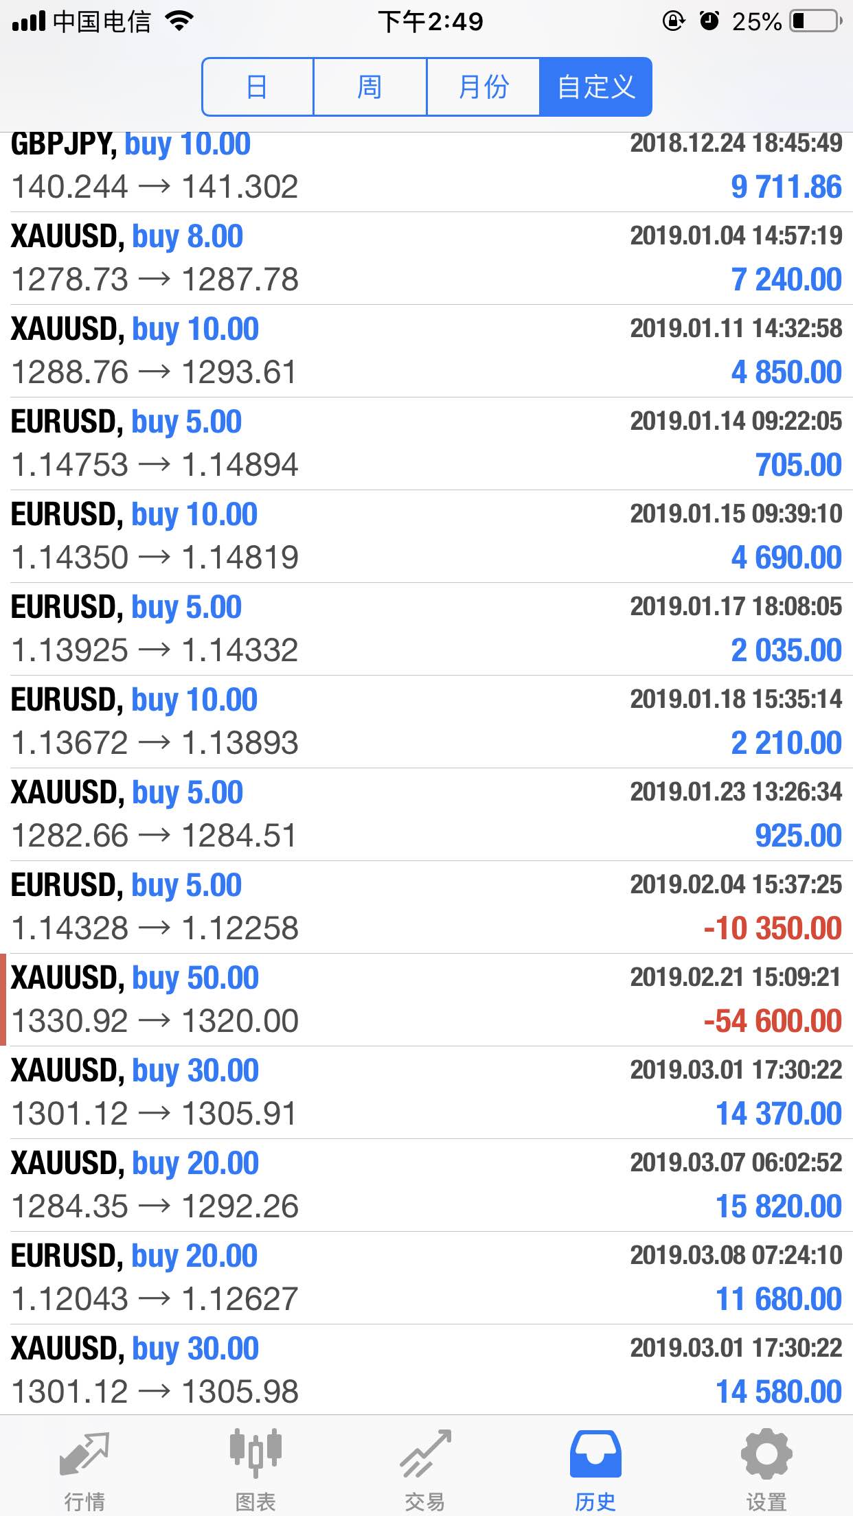Tap the Wi-Fi status icon
This screenshot has width=853, height=1516.
pos(179,21)
